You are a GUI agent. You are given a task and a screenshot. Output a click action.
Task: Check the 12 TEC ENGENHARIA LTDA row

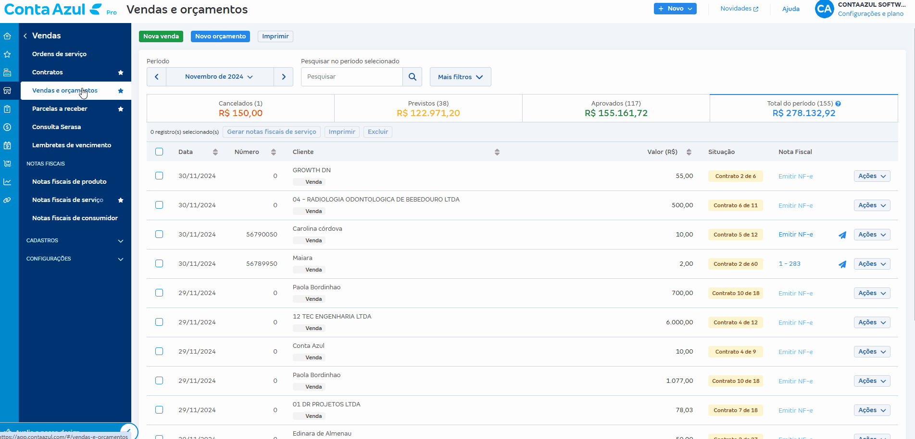[x=159, y=322]
